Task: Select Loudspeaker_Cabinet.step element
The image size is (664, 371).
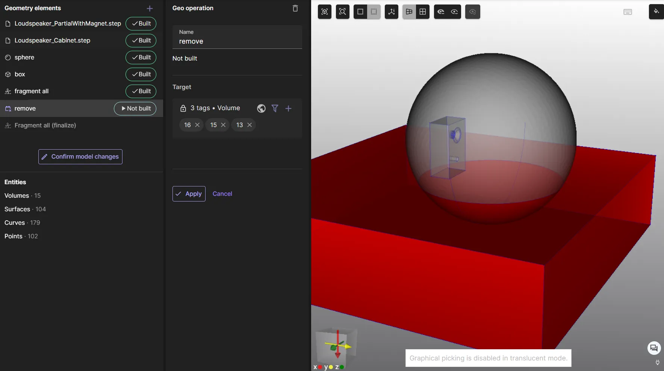Action: pos(52,40)
